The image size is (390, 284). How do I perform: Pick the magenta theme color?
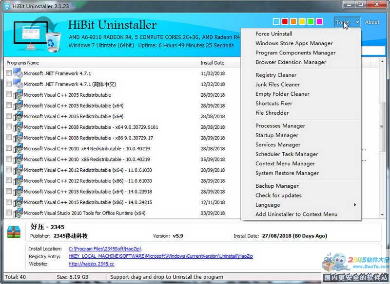coord(319,21)
